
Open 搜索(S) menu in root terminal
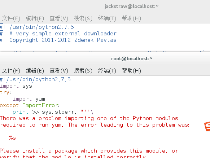pos(83,71)
